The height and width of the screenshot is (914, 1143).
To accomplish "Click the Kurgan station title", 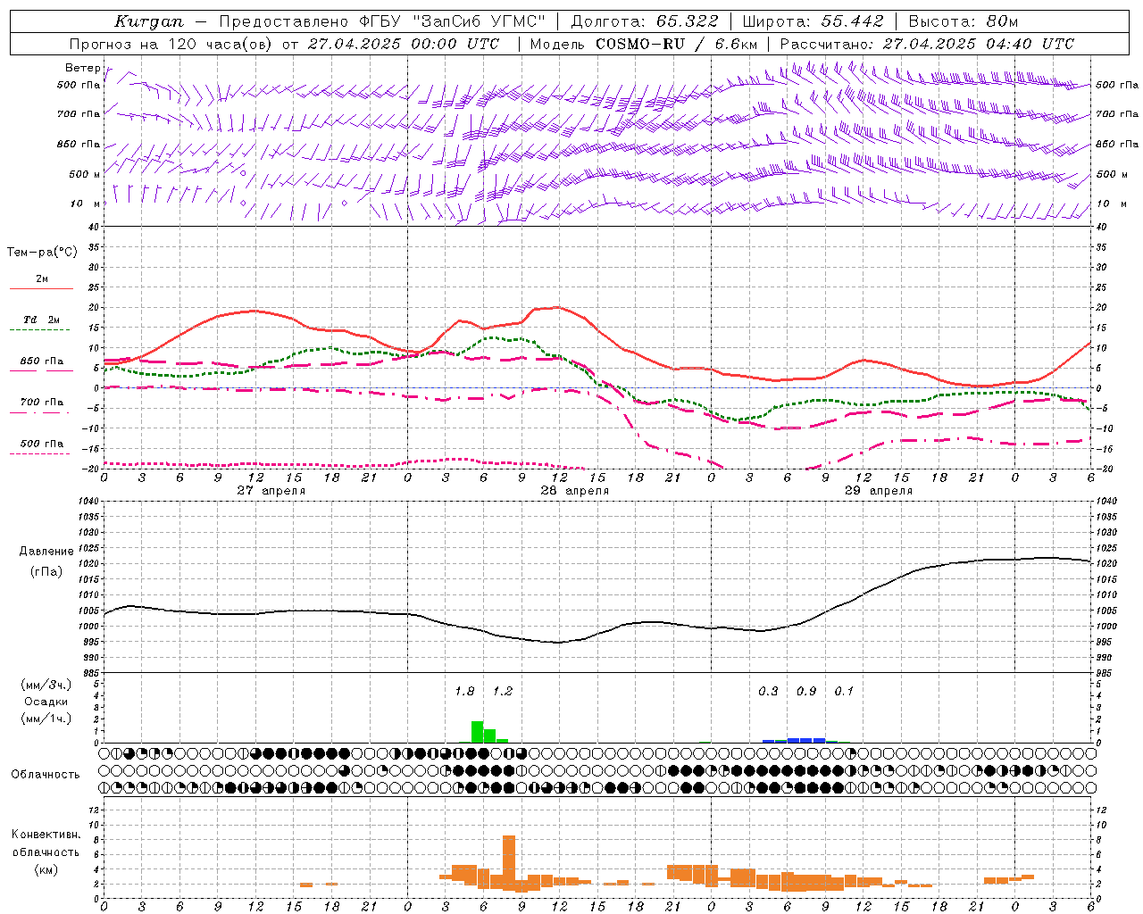I will tap(149, 21).
